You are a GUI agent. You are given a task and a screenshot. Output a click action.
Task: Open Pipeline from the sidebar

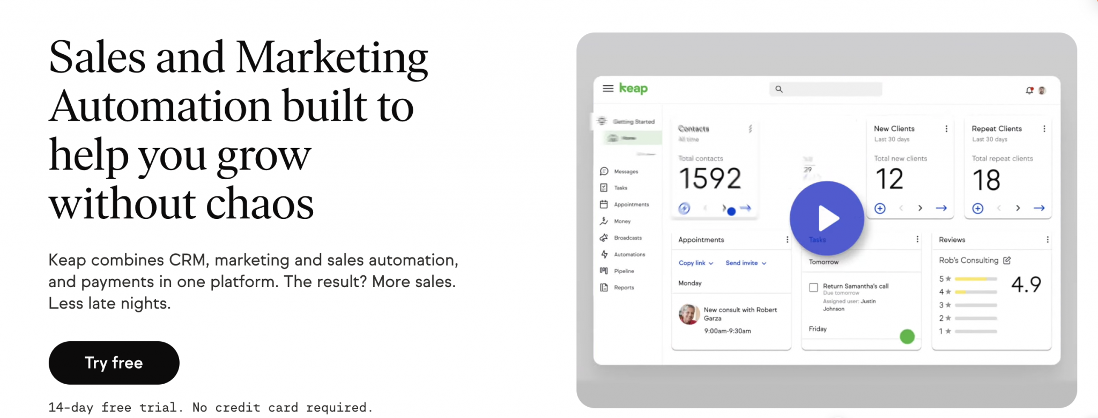(x=624, y=271)
